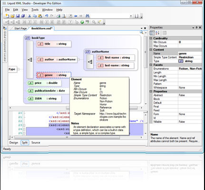This screenshot has height=190, width=205.
Task: Select the genre : string element
Action: [54, 75]
